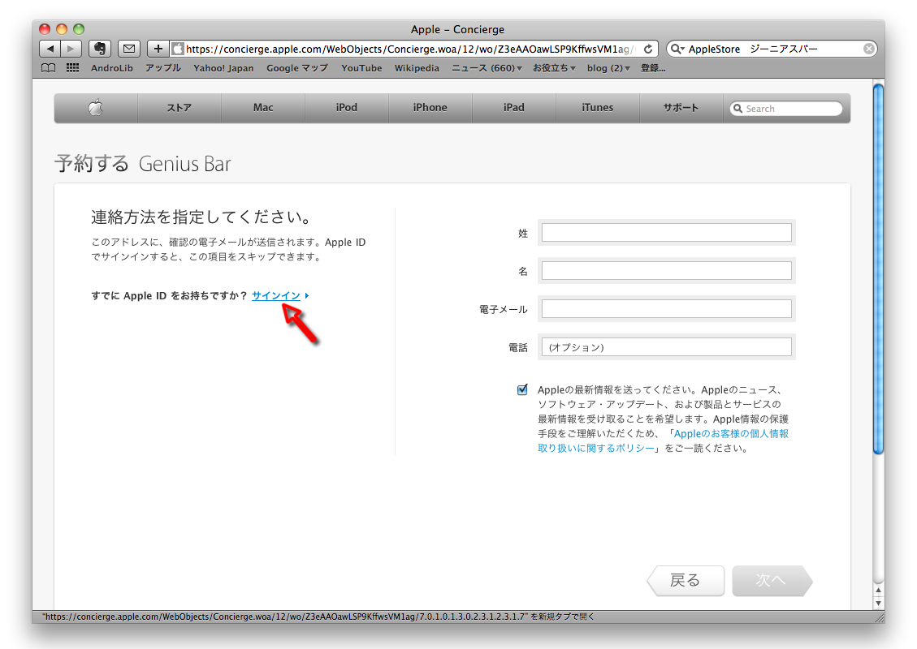
Task: Clear the AppleStore search with the X icon
Action: click(869, 49)
